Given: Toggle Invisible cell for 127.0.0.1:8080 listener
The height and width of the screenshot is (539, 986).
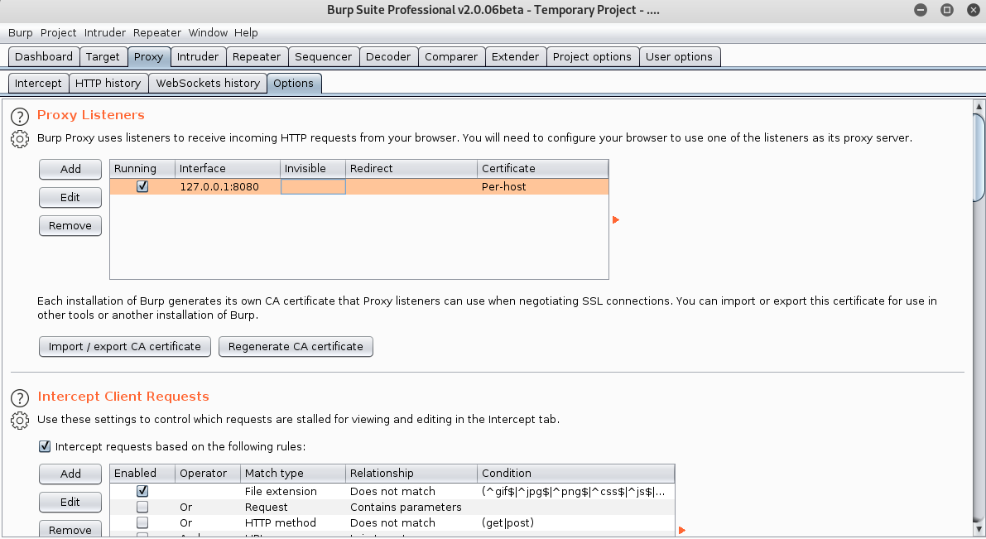Looking at the screenshot, I should pos(313,187).
